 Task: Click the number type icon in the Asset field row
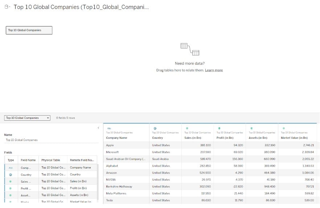pyautogui.click(x=11, y=195)
